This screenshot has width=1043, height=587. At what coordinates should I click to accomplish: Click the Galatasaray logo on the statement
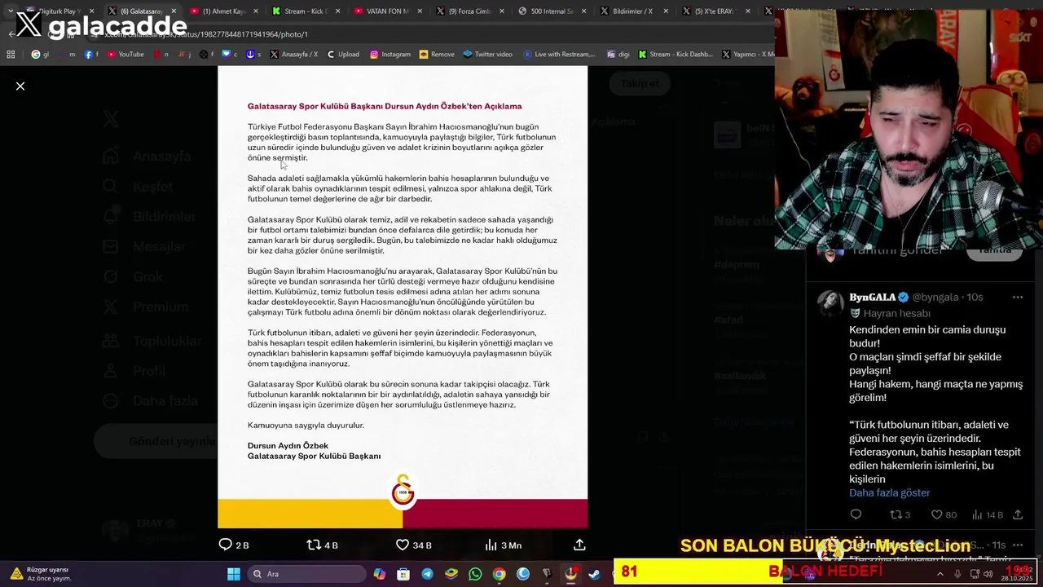click(x=403, y=491)
